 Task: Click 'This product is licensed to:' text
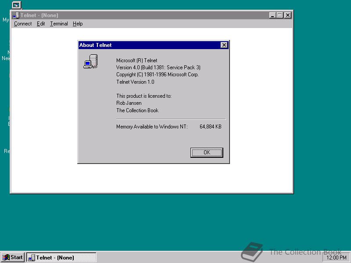144,96
